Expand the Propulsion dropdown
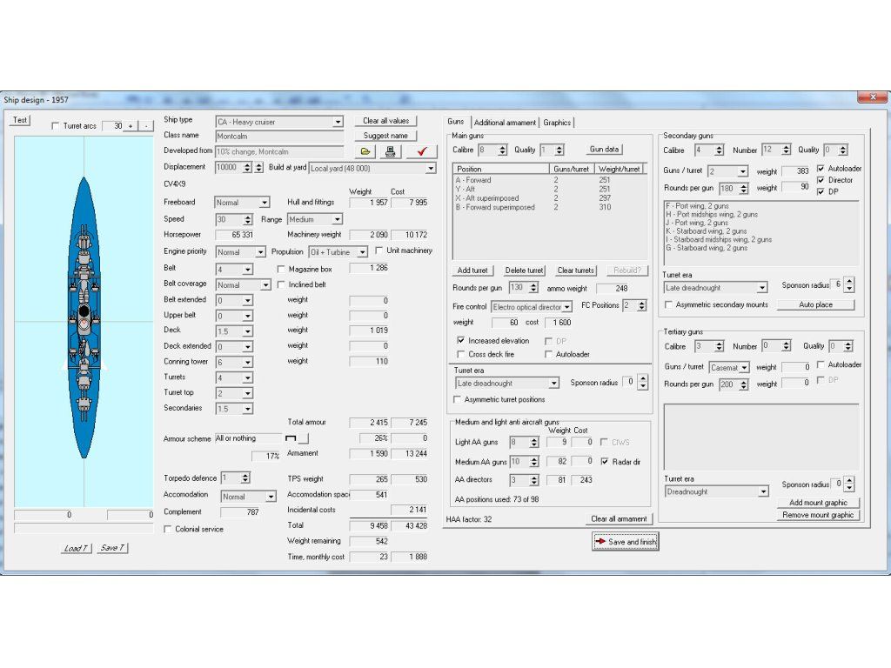 (362, 252)
